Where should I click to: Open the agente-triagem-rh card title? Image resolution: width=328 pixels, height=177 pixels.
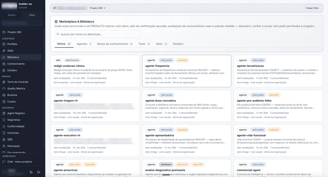pyautogui.click(x=66, y=101)
